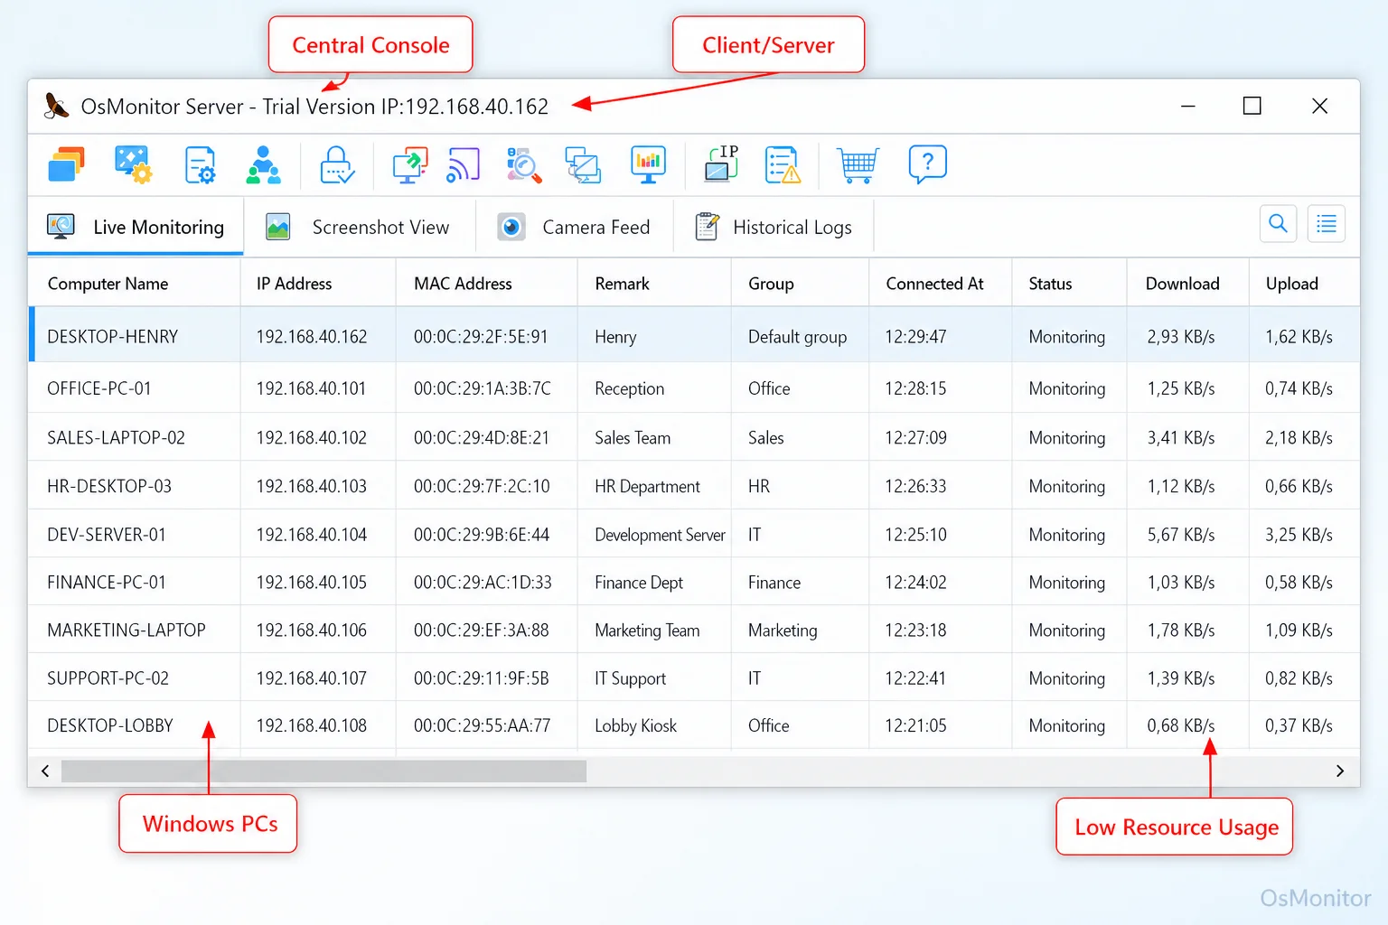Click the magnifier search button
The image size is (1388, 925).
(1278, 223)
